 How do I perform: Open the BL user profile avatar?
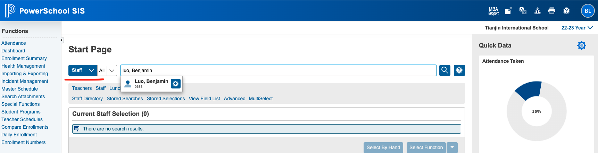[x=588, y=11]
